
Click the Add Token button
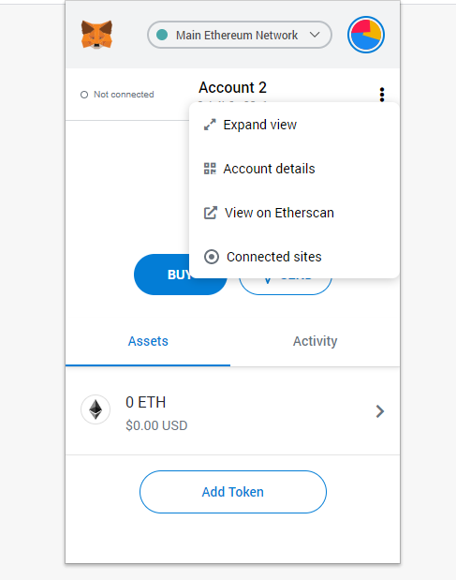point(233,492)
